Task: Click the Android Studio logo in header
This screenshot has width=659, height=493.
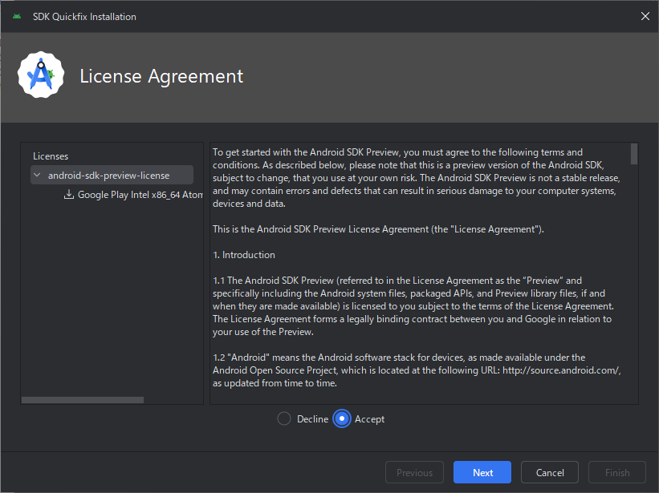Action: point(41,75)
